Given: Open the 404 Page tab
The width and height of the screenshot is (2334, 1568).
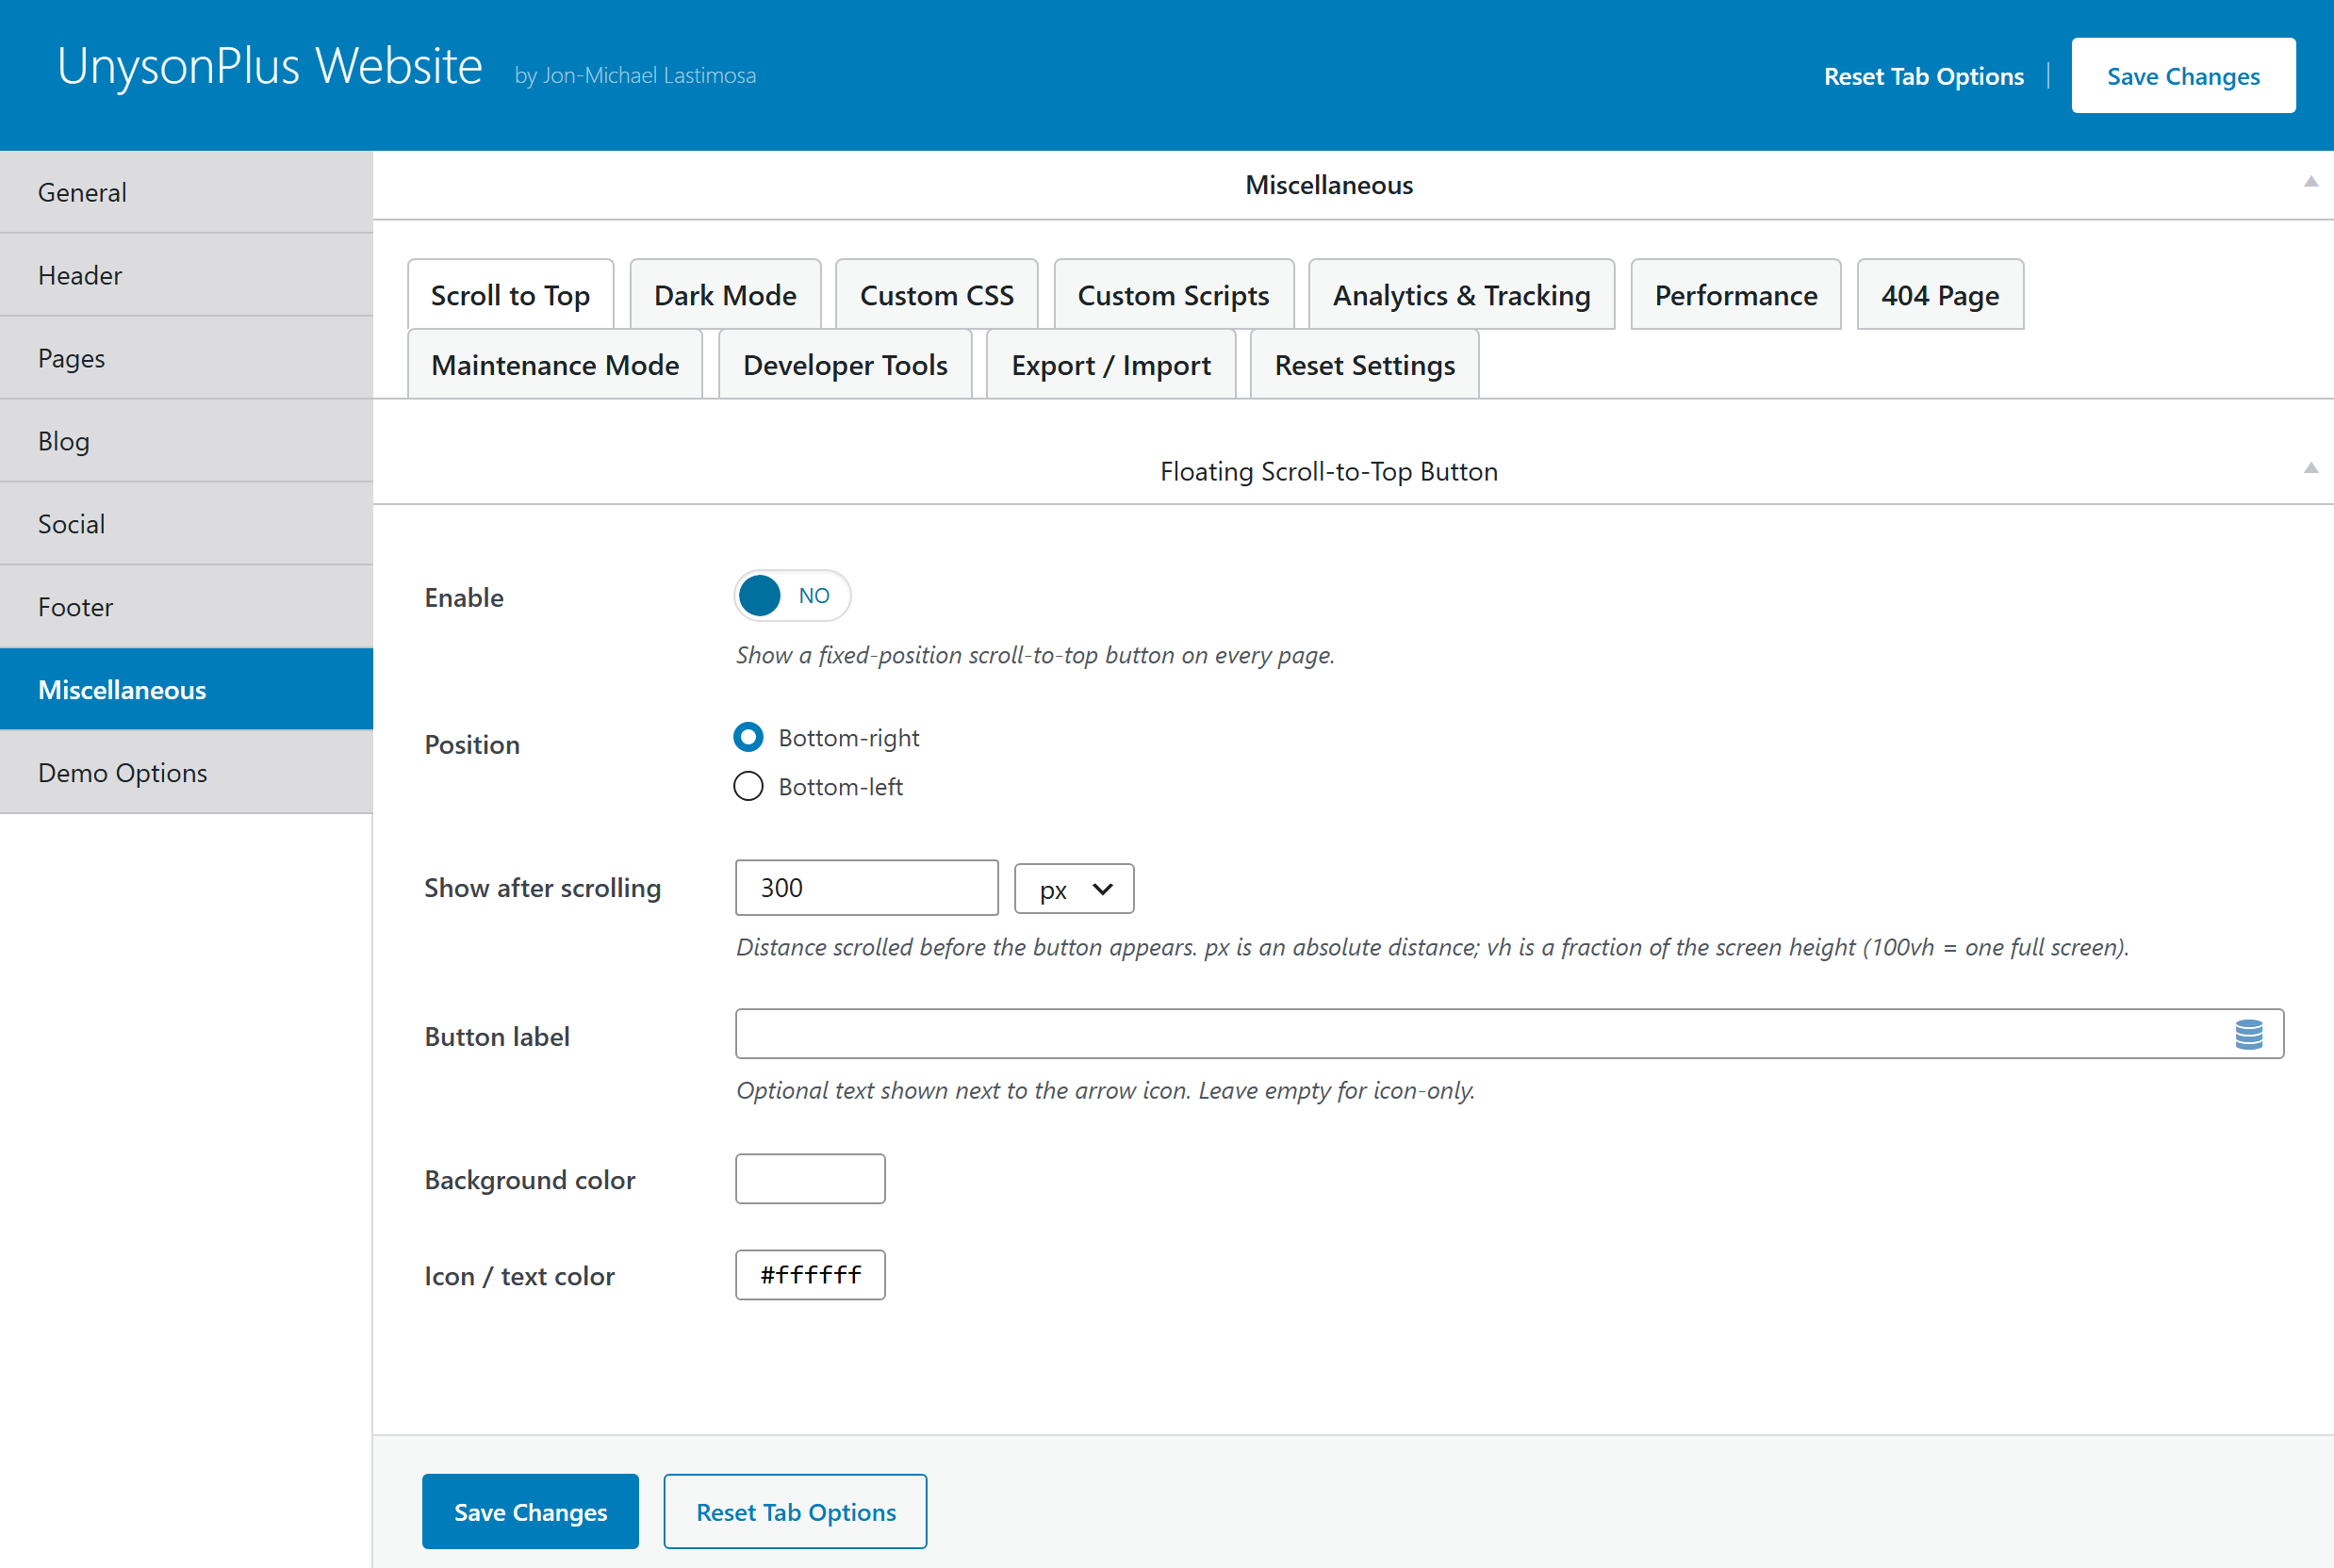Looking at the screenshot, I should click(1940, 295).
